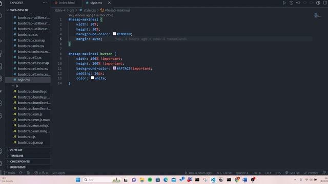
Task: Open bootstrap.css in the Explorer
Action: pos(28,34)
